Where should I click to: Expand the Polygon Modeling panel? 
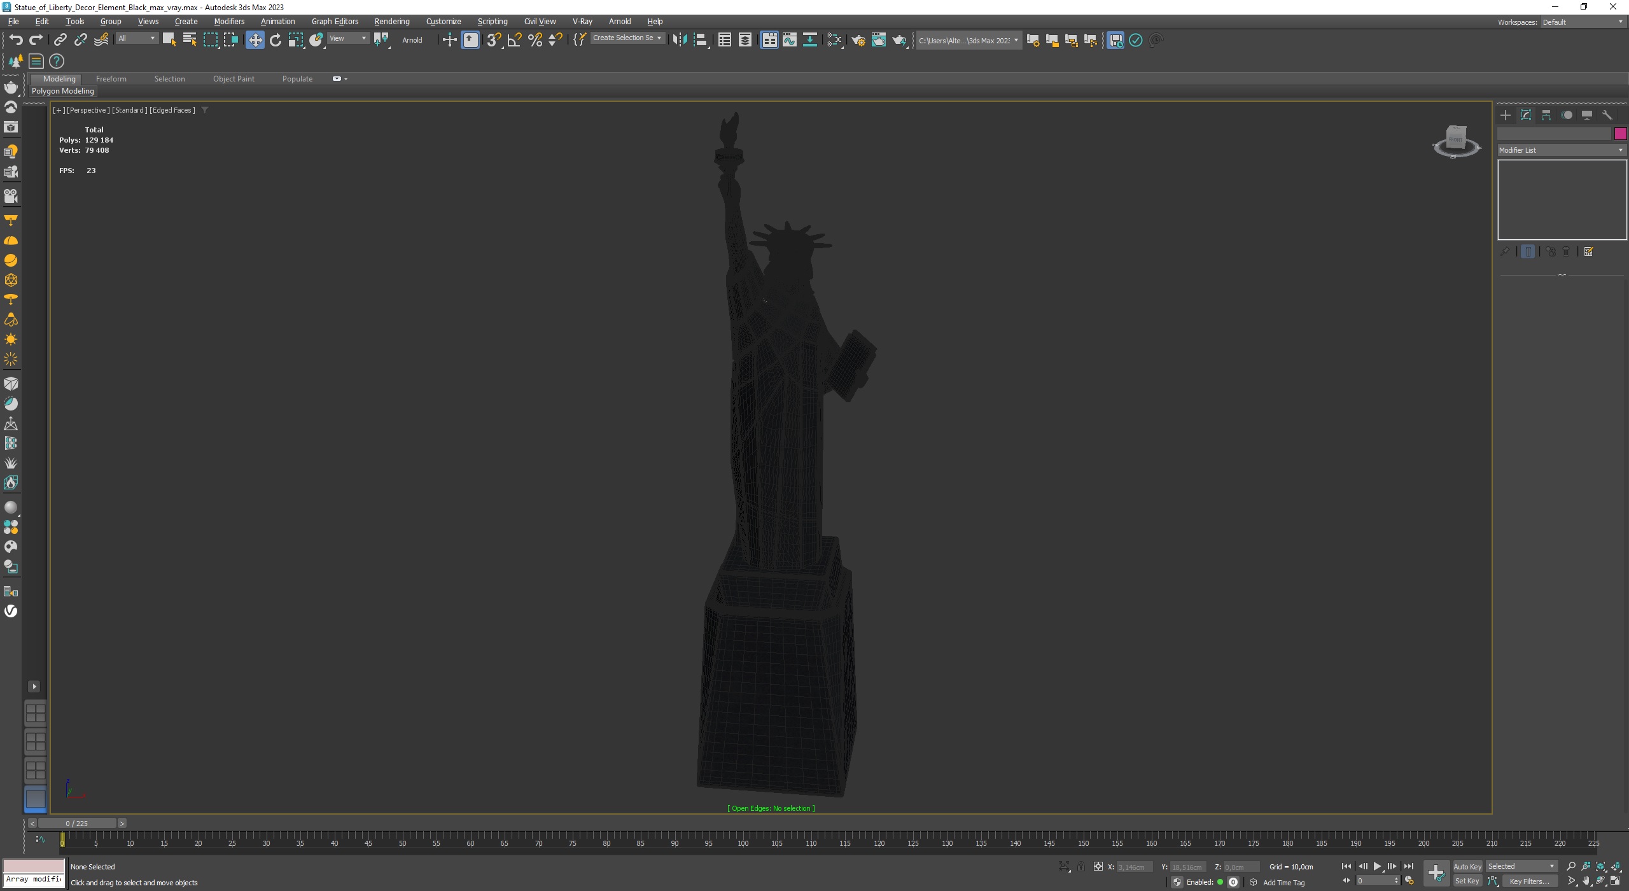[x=63, y=91]
